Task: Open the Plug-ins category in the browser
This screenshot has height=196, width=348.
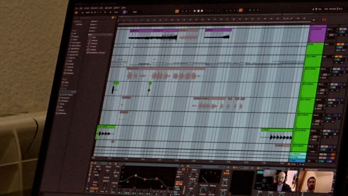Action: (x=72, y=58)
